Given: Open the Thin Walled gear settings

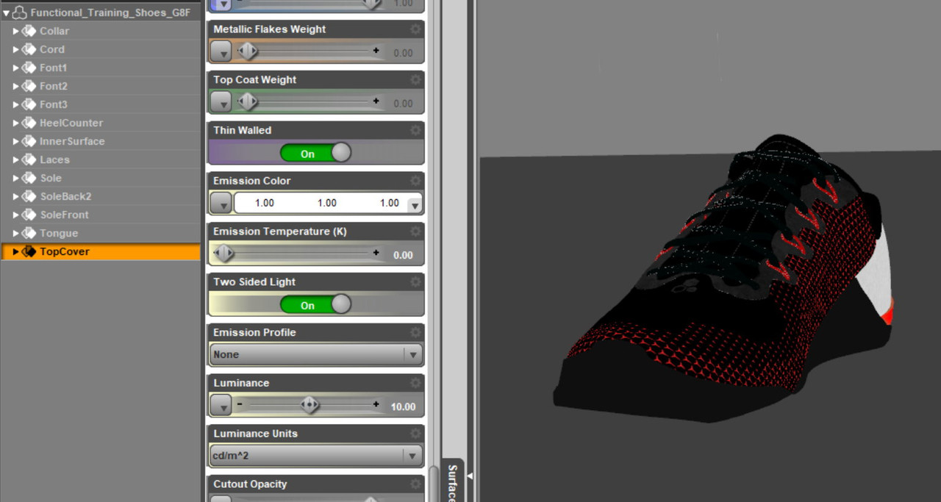Looking at the screenshot, I should 415,130.
